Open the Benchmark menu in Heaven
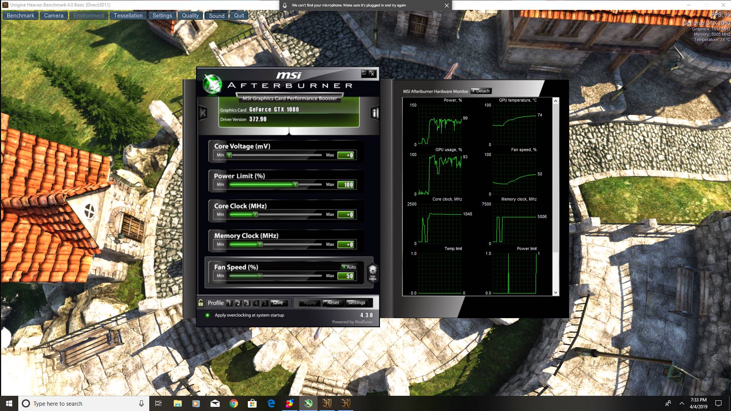The height and width of the screenshot is (411, 731). 21,16
